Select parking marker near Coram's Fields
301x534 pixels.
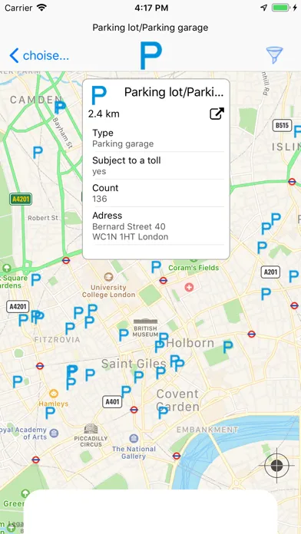156,267
